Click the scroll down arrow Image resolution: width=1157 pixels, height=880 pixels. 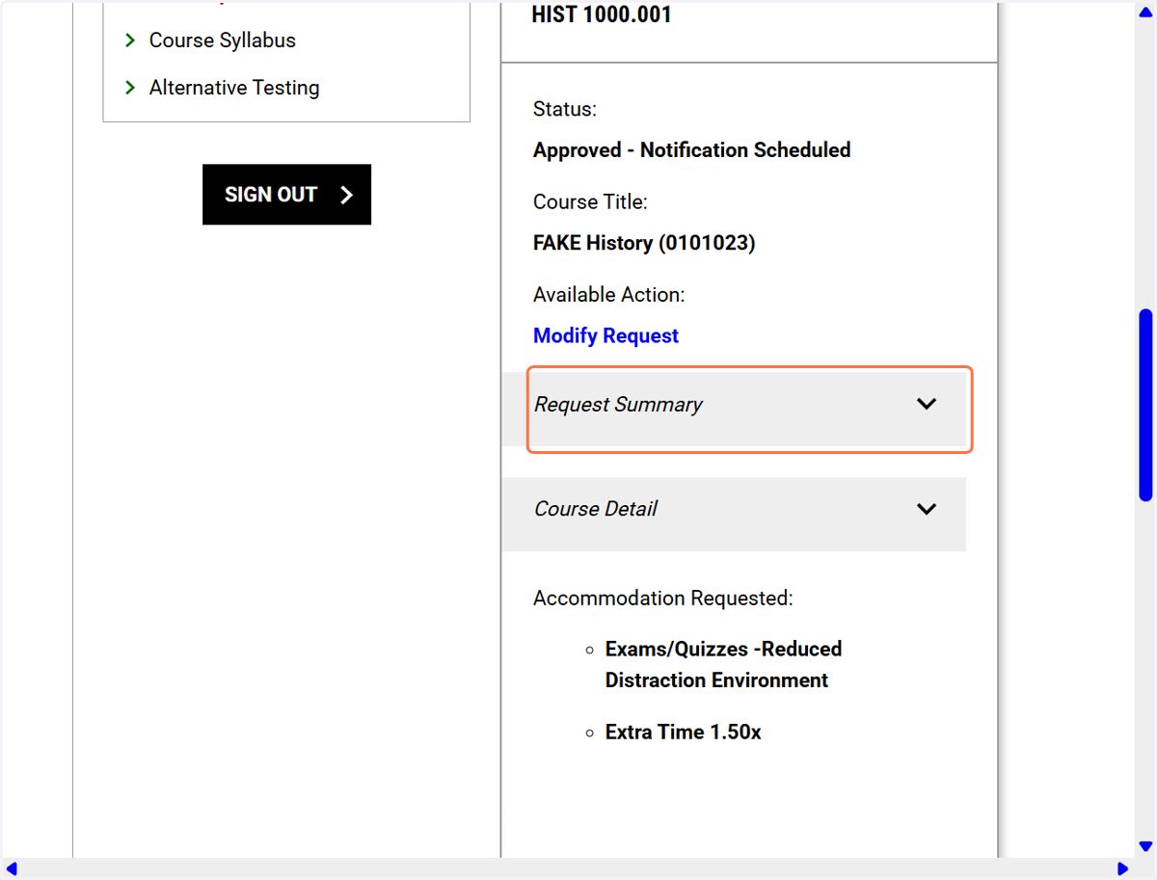1145,846
